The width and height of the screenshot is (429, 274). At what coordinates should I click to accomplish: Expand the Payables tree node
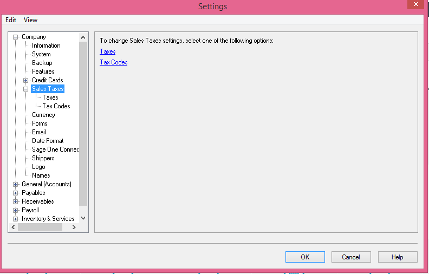tap(15, 193)
